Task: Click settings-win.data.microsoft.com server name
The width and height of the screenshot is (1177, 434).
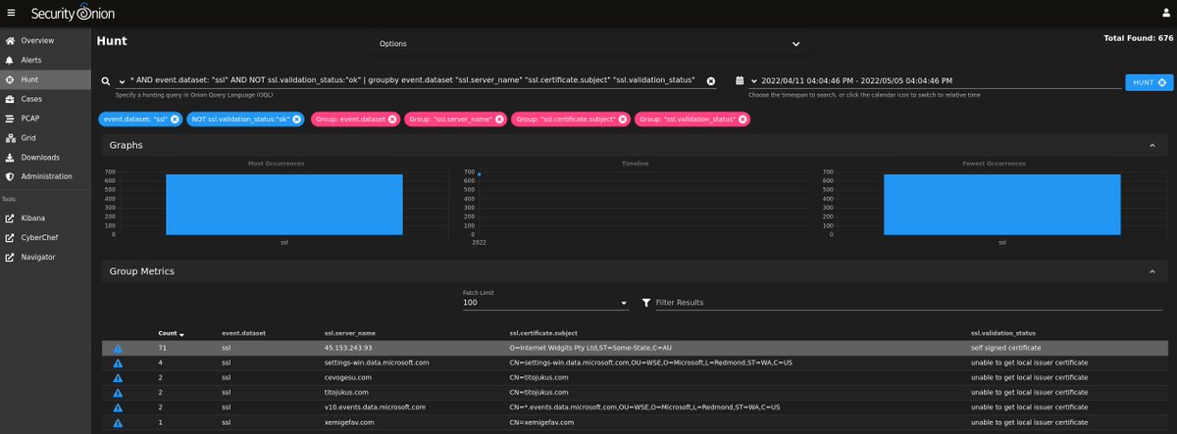Action: [377, 362]
